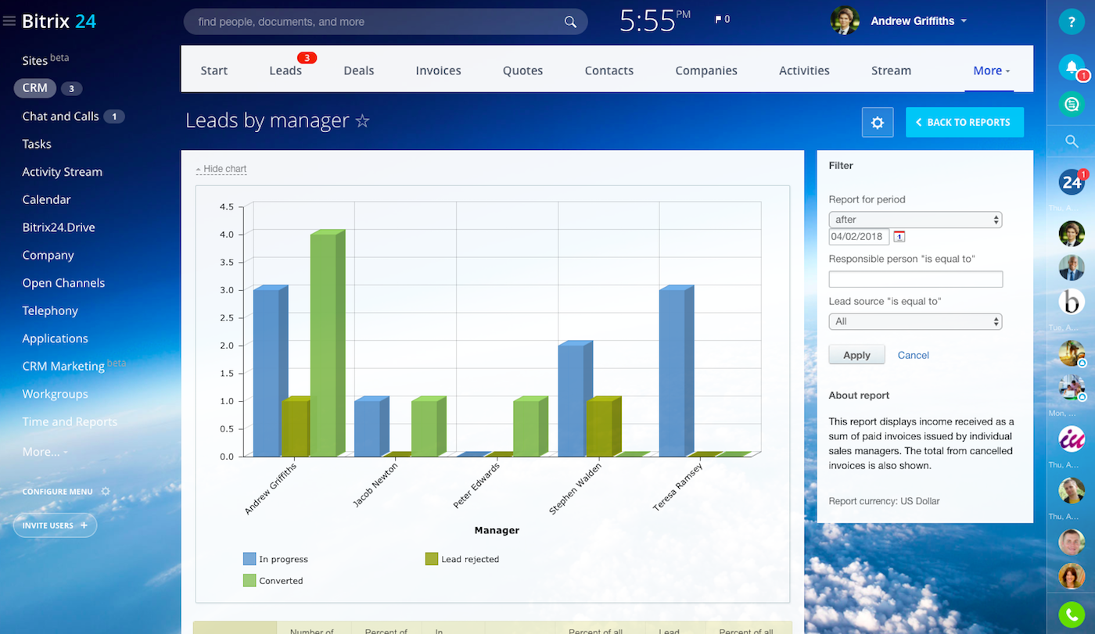Click Back to Reports button
The width and height of the screenshot is (1095, 634).
point(964,123)
